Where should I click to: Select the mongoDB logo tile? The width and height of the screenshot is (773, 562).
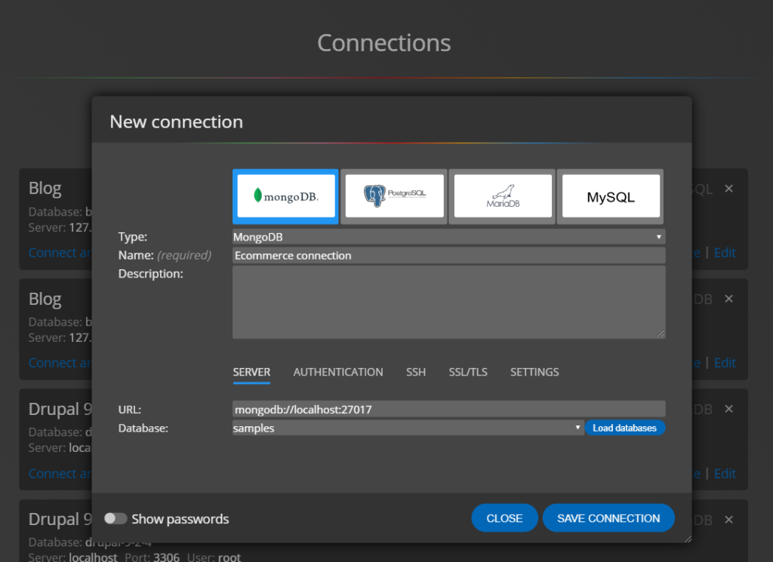tap(285, 196)
